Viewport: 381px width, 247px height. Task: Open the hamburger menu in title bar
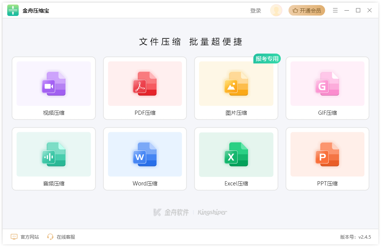pyautogui.click(x=335, y=10)
